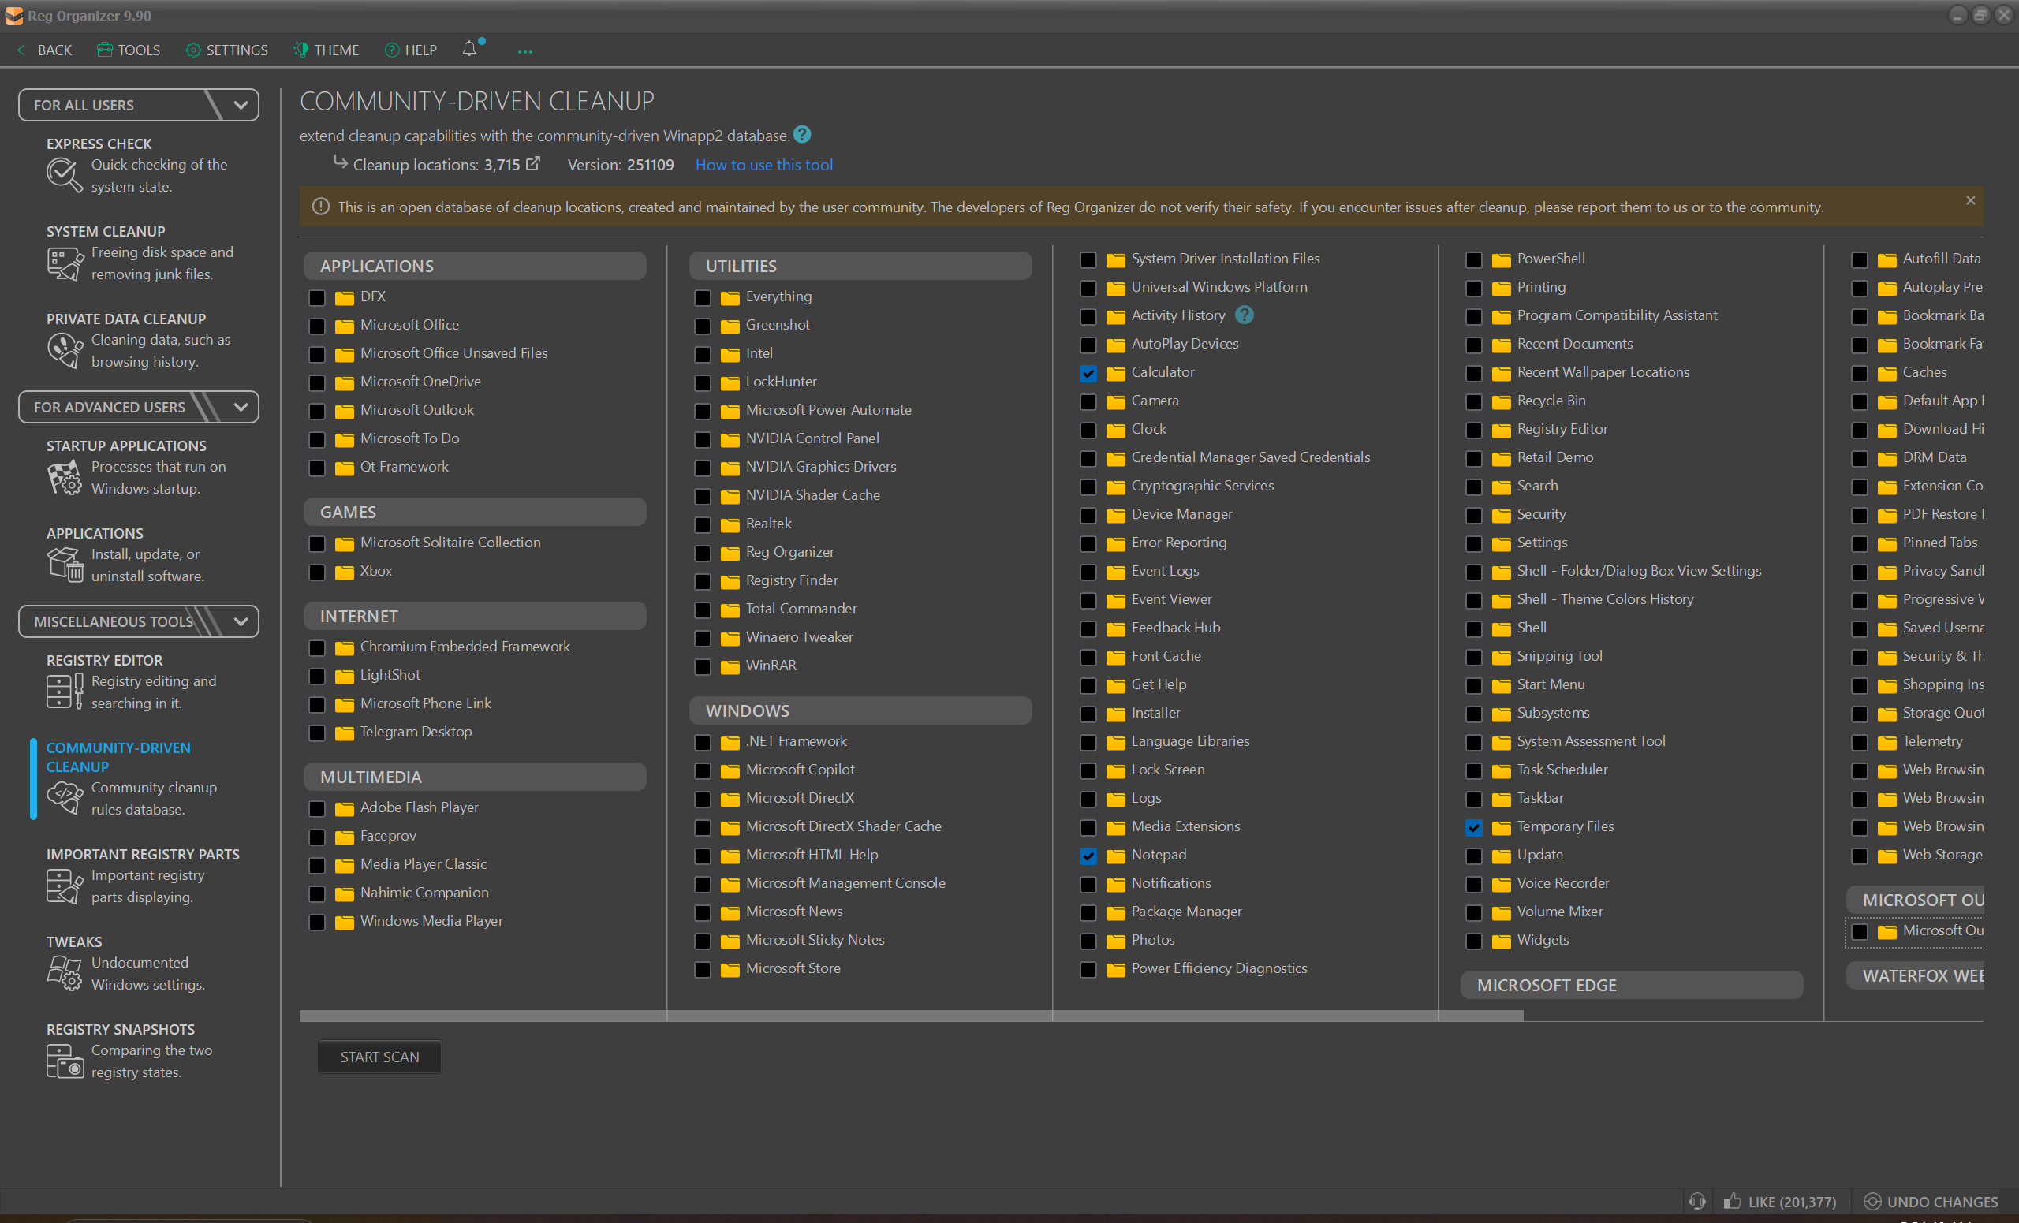Open the Private Data Cleanup icon
The width and height of the screenshot is (2019, 1223).
(64, 351)
